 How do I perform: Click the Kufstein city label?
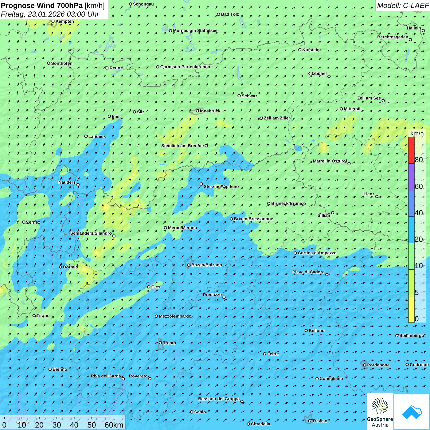pyautogui.click(x=311, y=50)
